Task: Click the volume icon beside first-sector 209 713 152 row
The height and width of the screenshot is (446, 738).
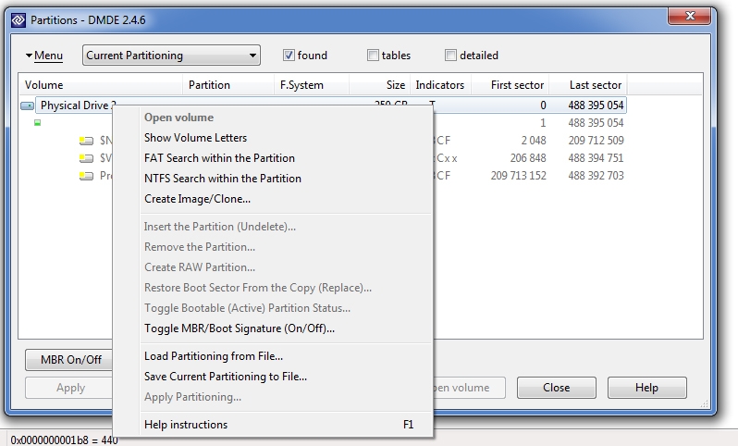Action: [86, 176]
